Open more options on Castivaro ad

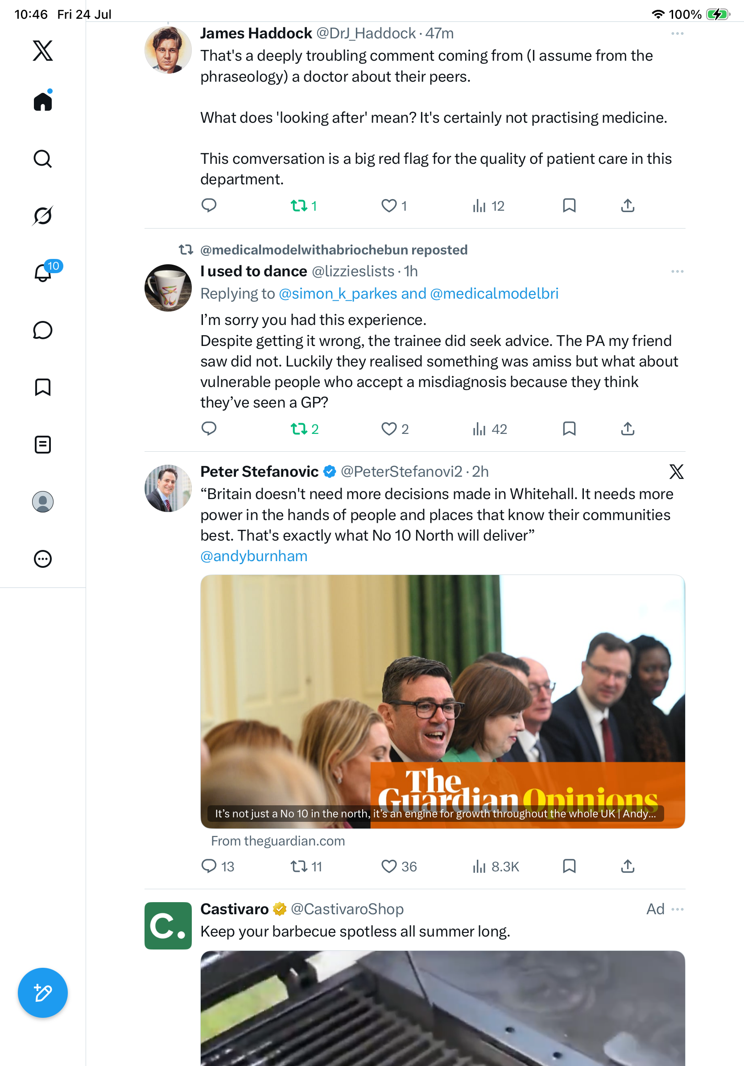[x=677, y=908]
